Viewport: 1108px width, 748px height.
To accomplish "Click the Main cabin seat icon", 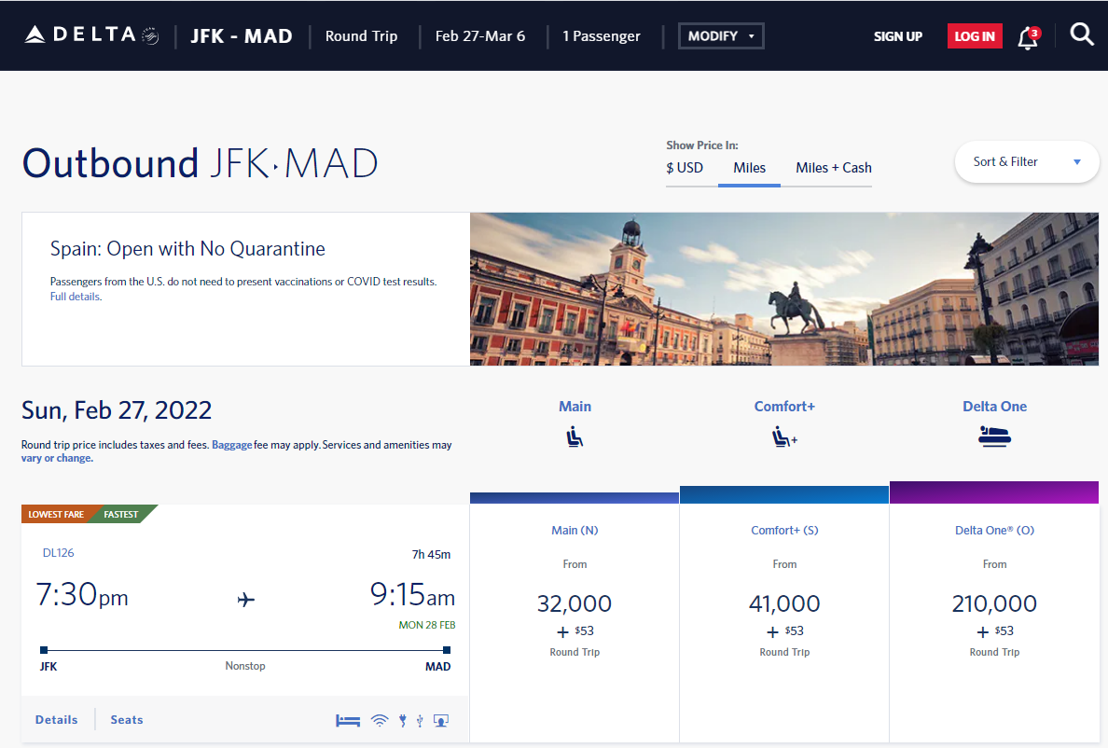I will (x=575, y=437).
